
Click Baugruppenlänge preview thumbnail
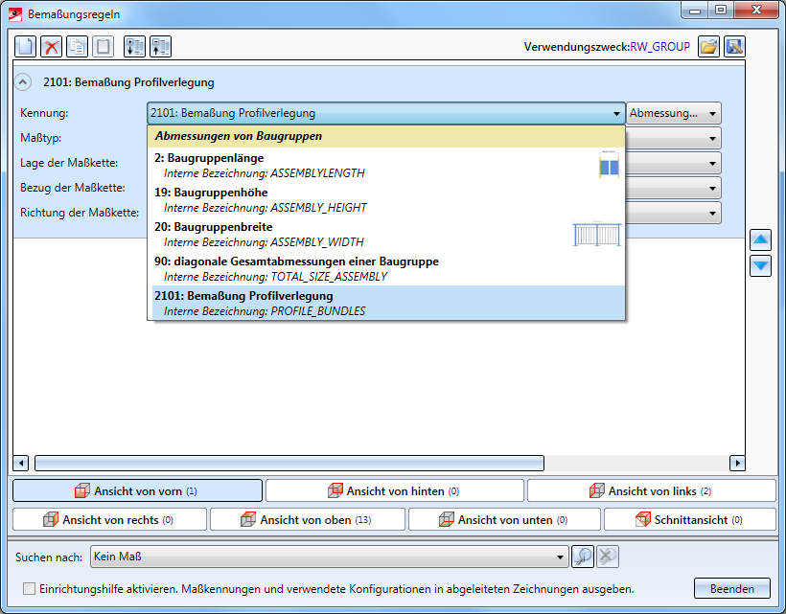(x=609, y=164)
